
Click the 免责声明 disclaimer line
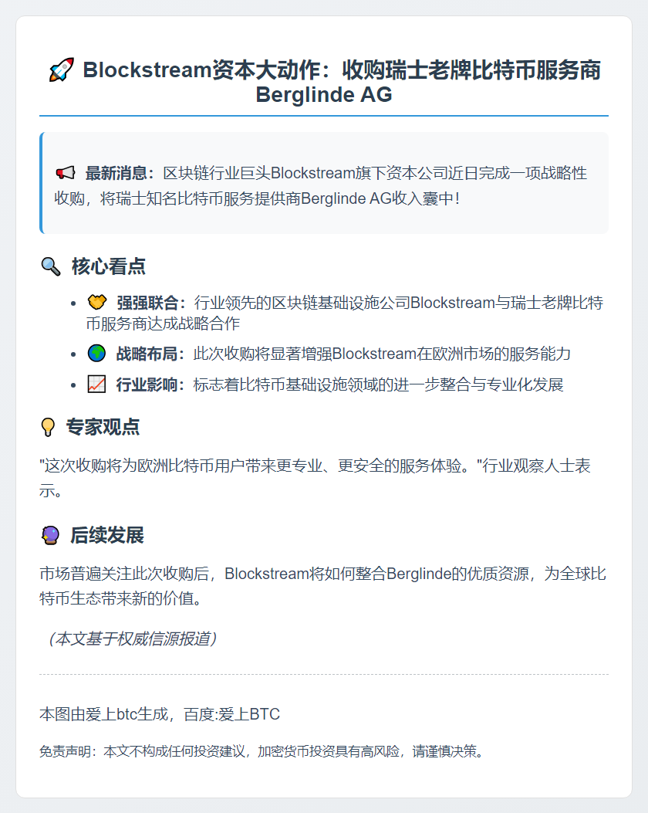(x=263, y=751)
